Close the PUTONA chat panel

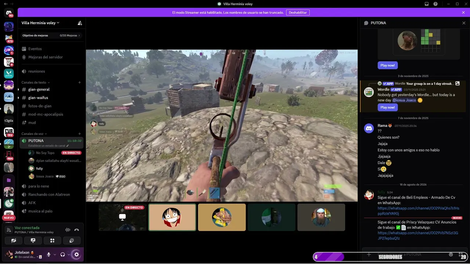[464, 23]
